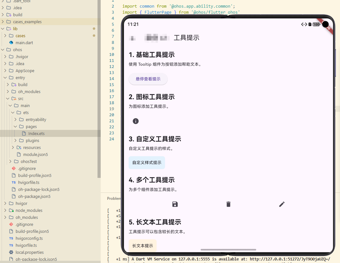The height and width of the screenshot is (263, 340).
Task: Click line number 24 in editor gutter
Action: (x=112, y=139)
